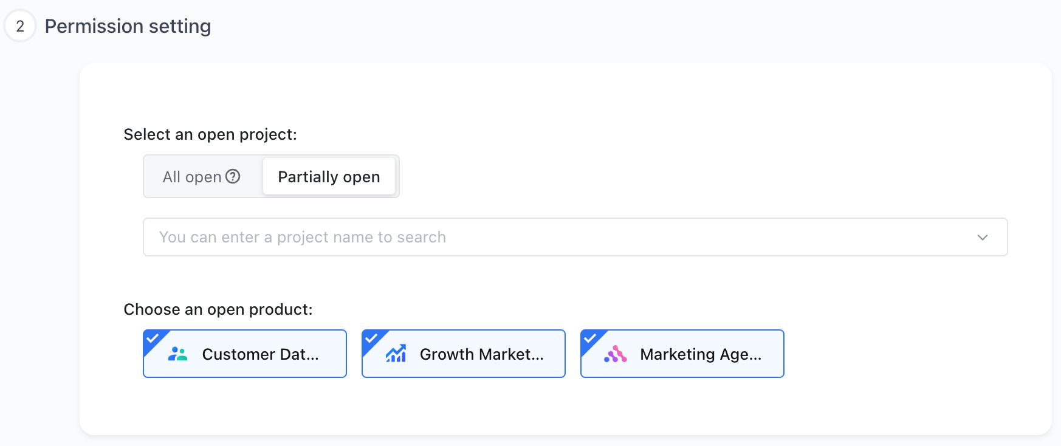Click the Select an open project label
Image resolution: width=1061 pixels, height=446 pixels.
point(210,134)
